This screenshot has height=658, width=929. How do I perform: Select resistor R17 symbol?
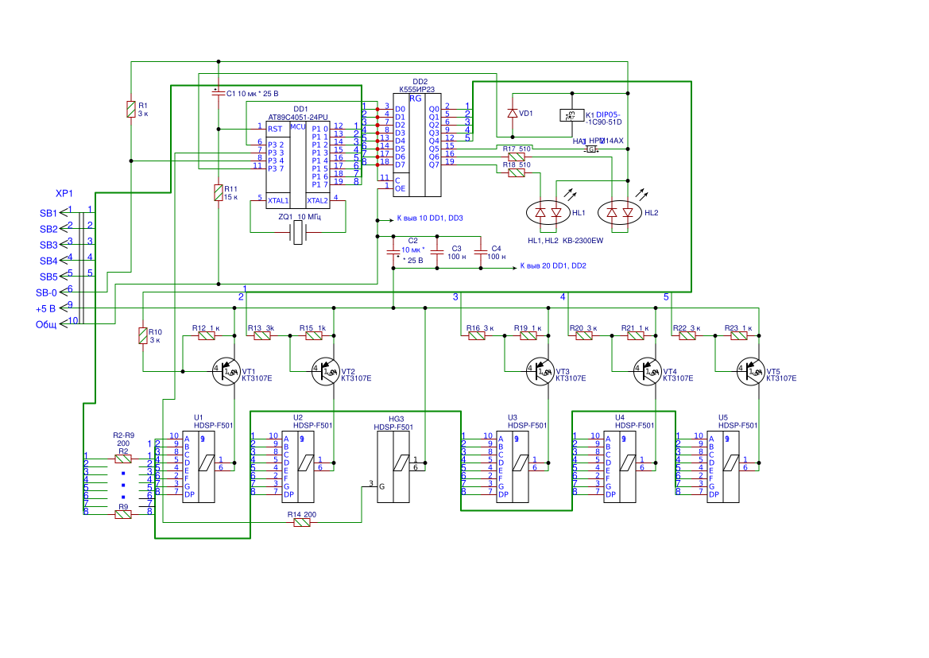517,157
